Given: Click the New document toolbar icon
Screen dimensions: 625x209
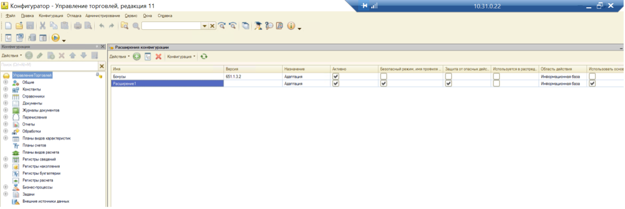Looking at the screenshot, I should [x=8, y=26].
